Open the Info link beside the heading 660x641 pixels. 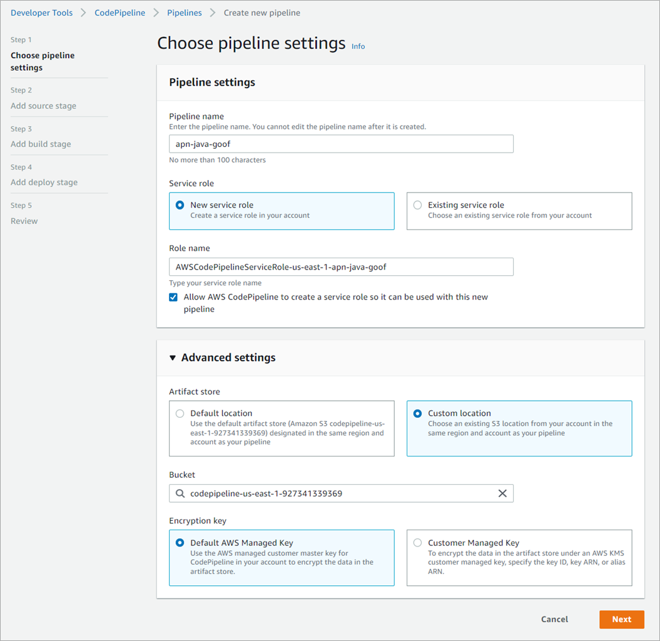(358, 46)
